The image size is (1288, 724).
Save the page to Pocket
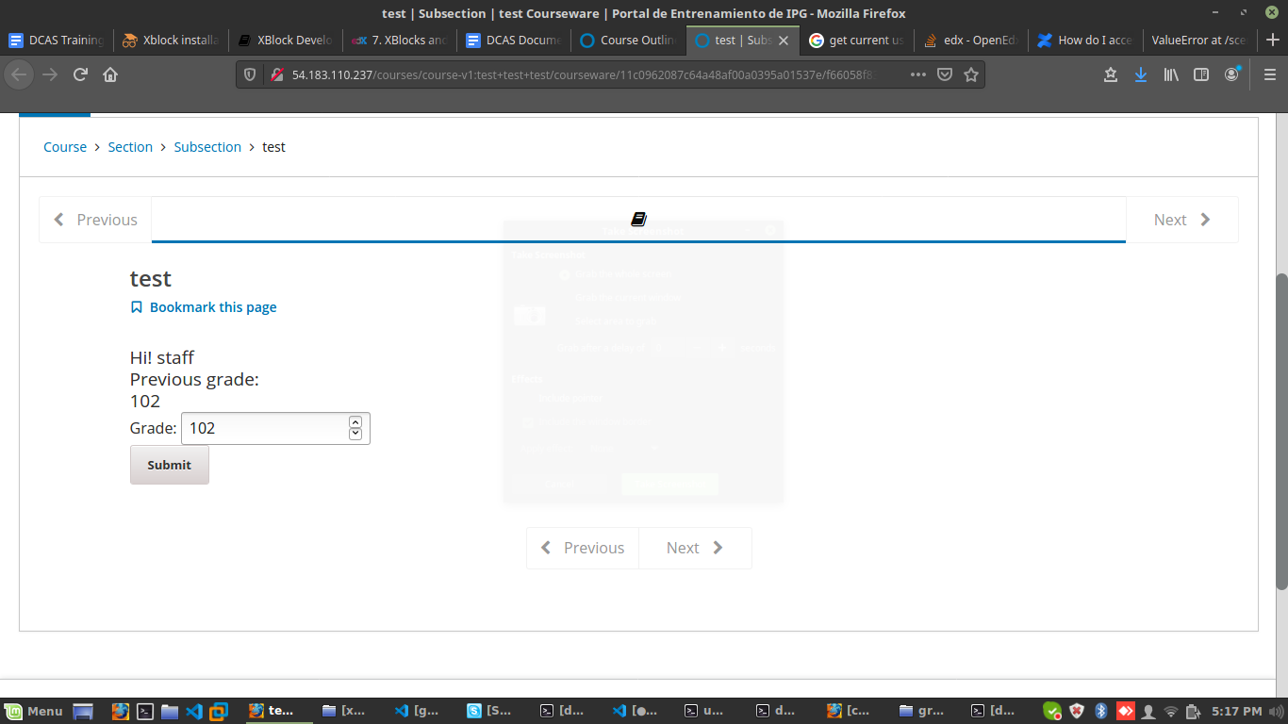tap(944, 74)
